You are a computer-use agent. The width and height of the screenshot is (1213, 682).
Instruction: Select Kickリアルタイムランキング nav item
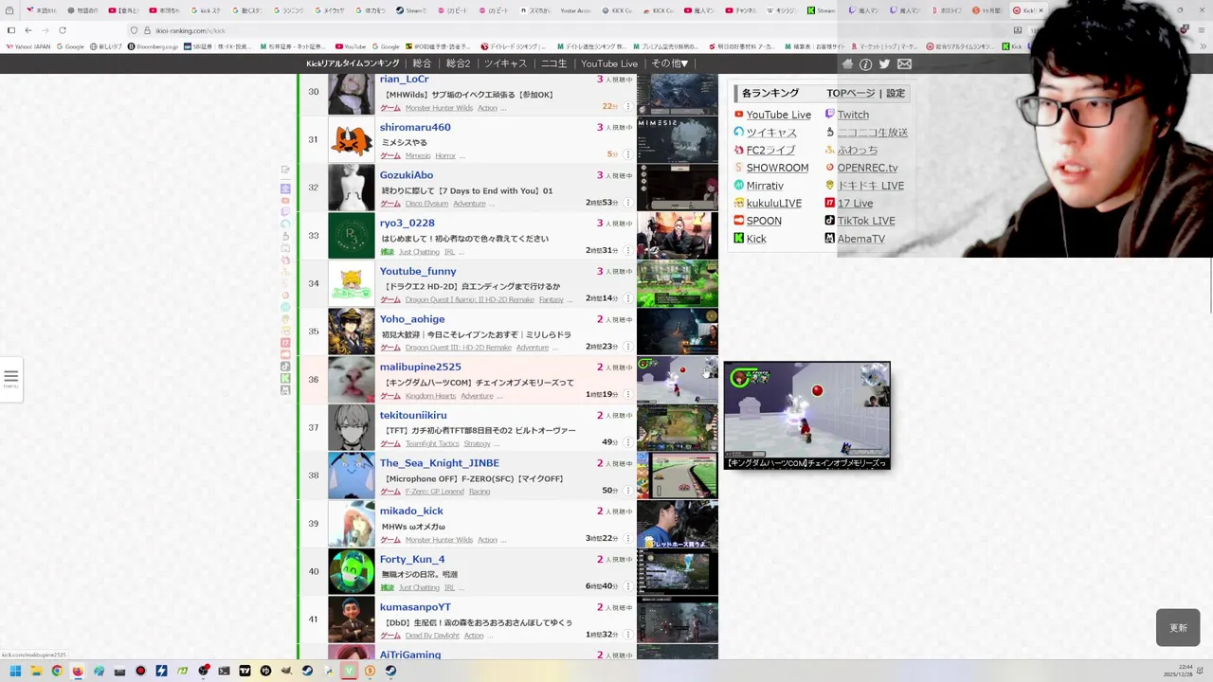coord(353,63)
